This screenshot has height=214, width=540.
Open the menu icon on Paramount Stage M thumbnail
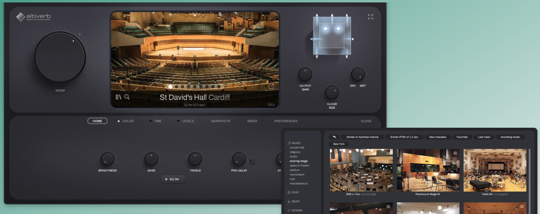point(455,153)
